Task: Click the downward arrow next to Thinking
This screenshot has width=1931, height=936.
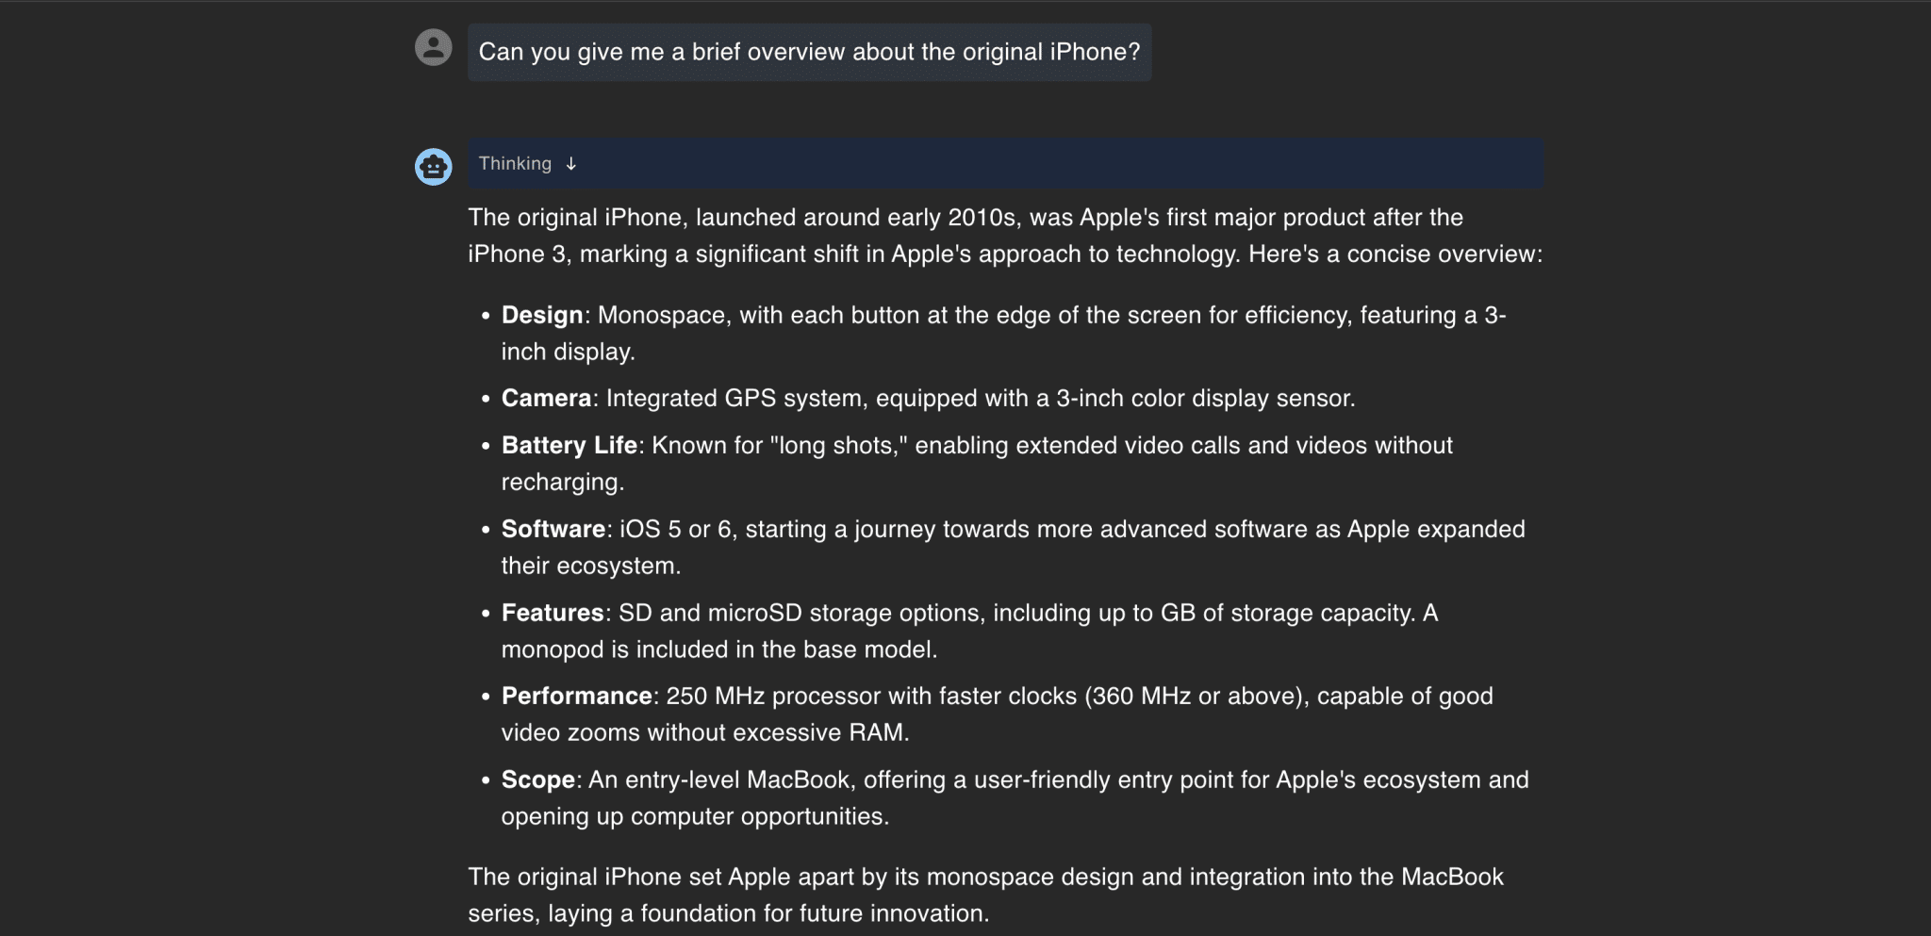Action: pos(571,163)
